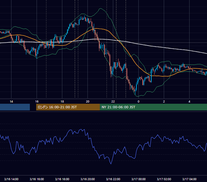Click hour label 4 on the price chart axis
The width and height of the screenshot is (207, 182).
pos(189,102)
